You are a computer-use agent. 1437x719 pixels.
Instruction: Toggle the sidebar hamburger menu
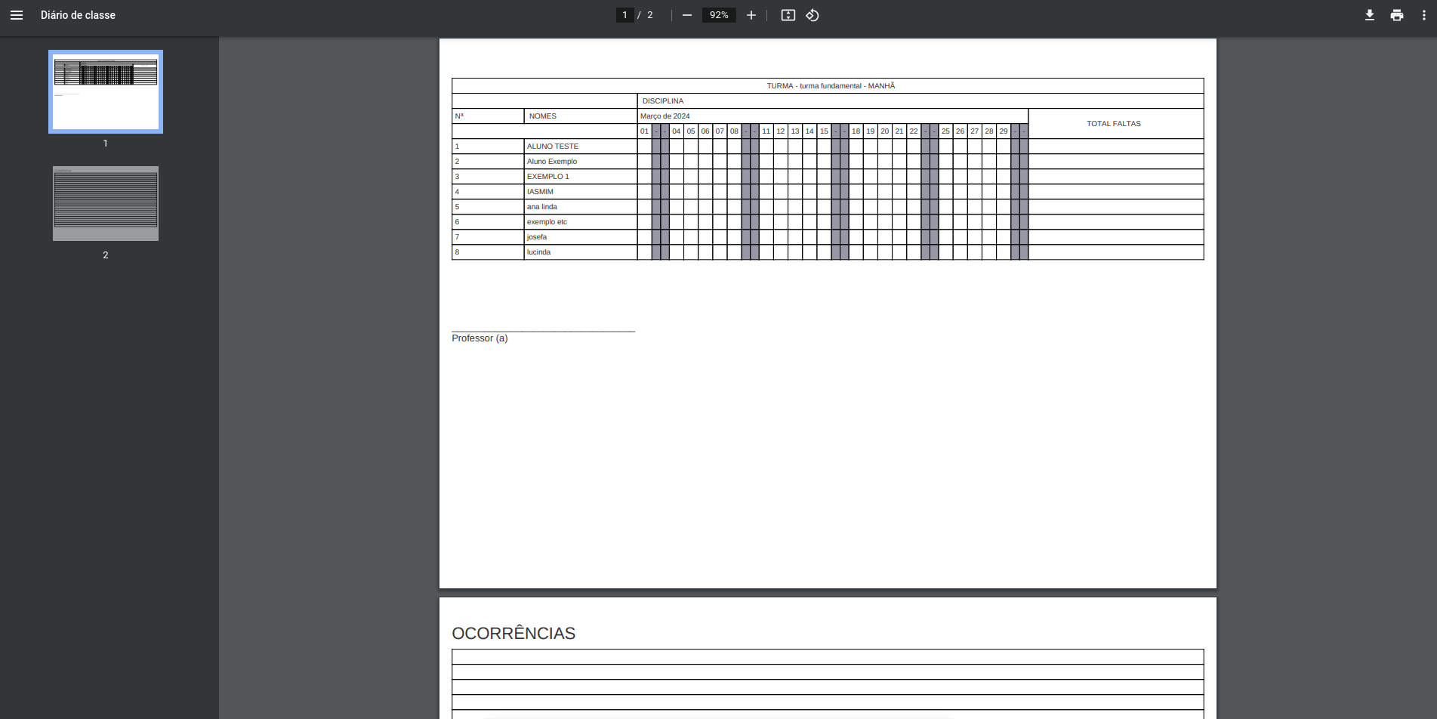(17, 15)
